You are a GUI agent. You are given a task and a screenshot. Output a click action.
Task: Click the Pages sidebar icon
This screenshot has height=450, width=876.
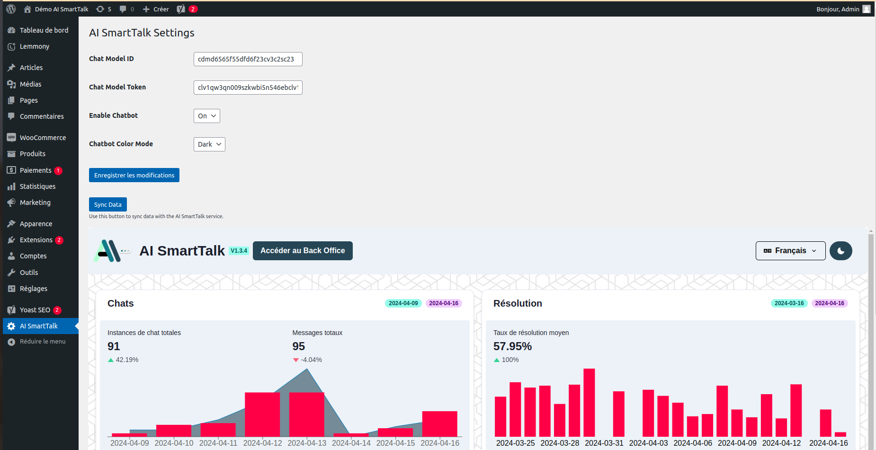pyautogui.click(x=11, y=100)
